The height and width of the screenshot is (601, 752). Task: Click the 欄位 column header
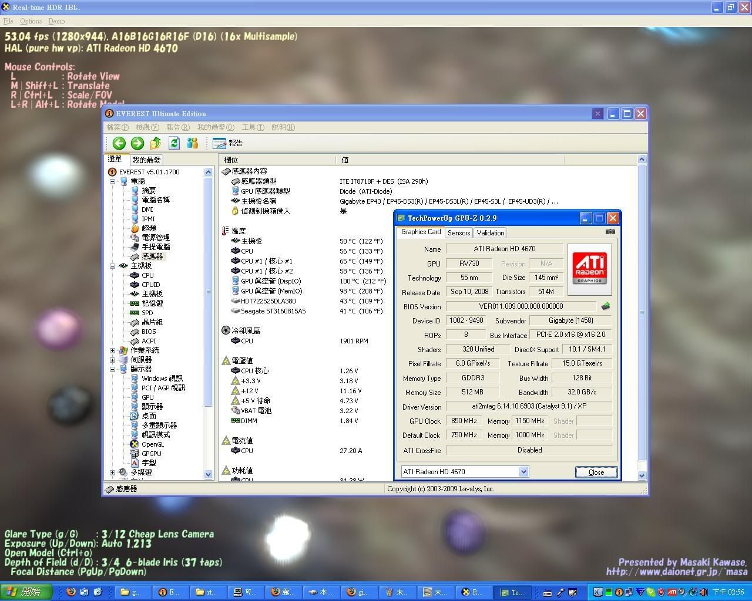(278, 160)
